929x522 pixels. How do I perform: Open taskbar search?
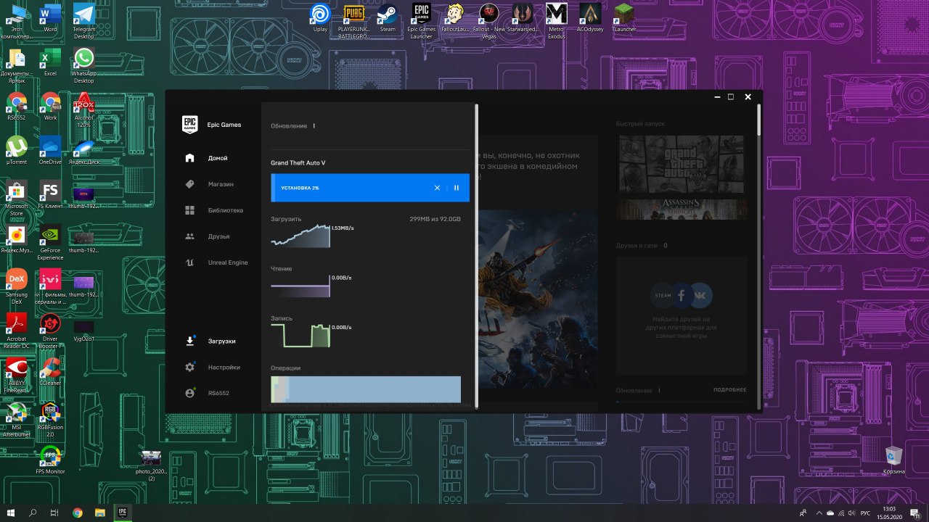(33, 513)
